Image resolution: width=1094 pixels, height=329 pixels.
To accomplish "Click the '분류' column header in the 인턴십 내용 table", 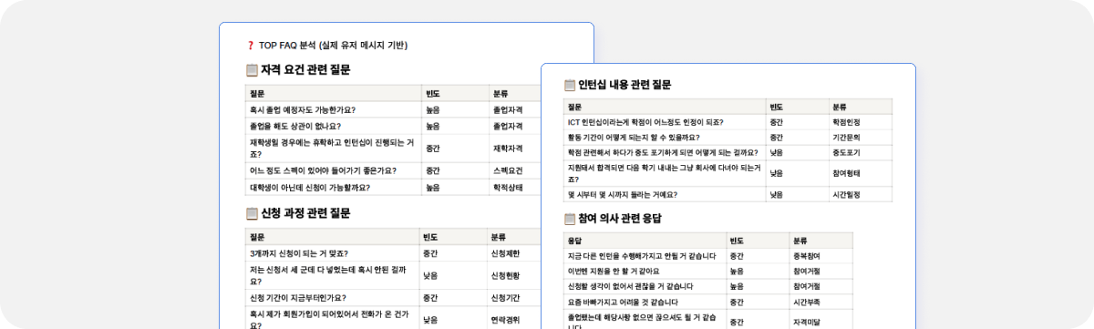I will tap(841, 107).
